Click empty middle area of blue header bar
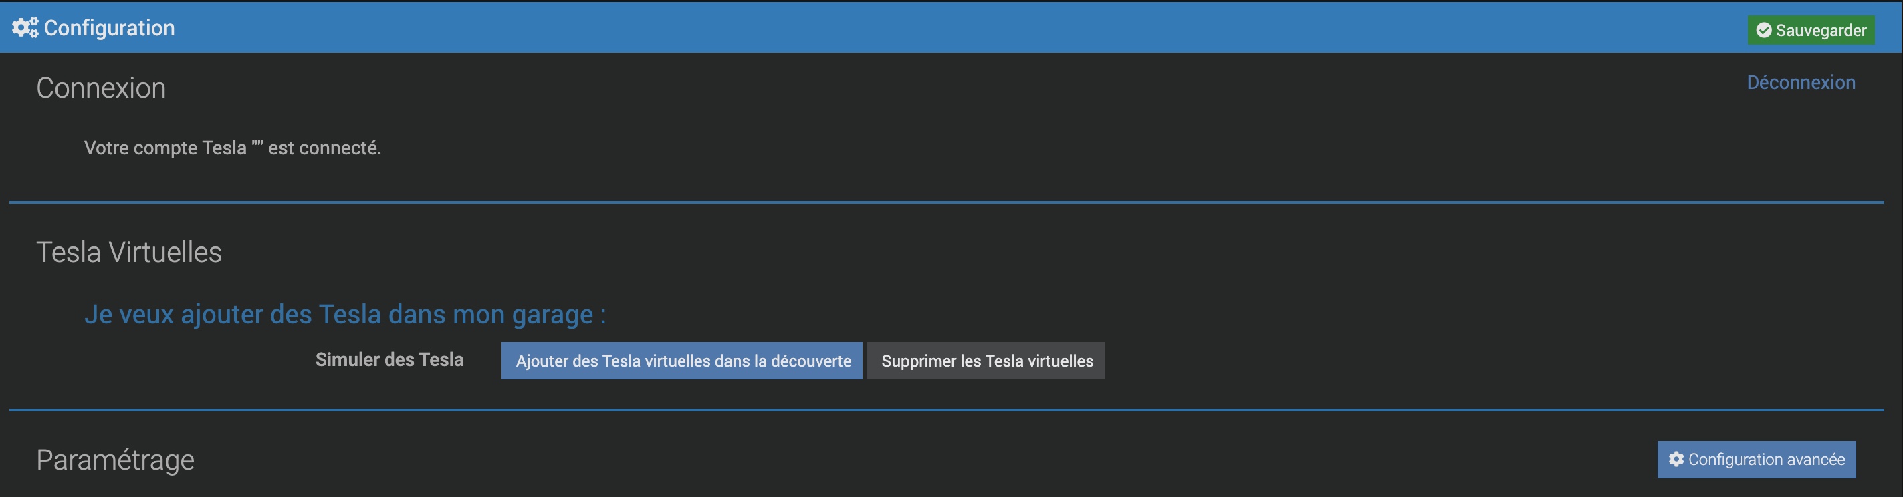 pos(945,28)
